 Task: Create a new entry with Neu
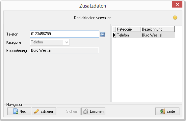point(19,111)
